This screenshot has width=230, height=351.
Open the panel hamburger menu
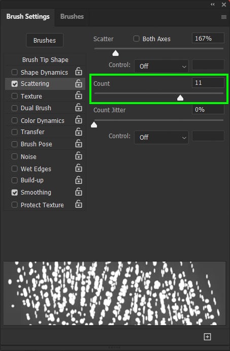[x=224, y=17]
